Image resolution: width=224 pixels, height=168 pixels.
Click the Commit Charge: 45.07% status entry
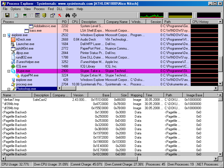point(87,164)
